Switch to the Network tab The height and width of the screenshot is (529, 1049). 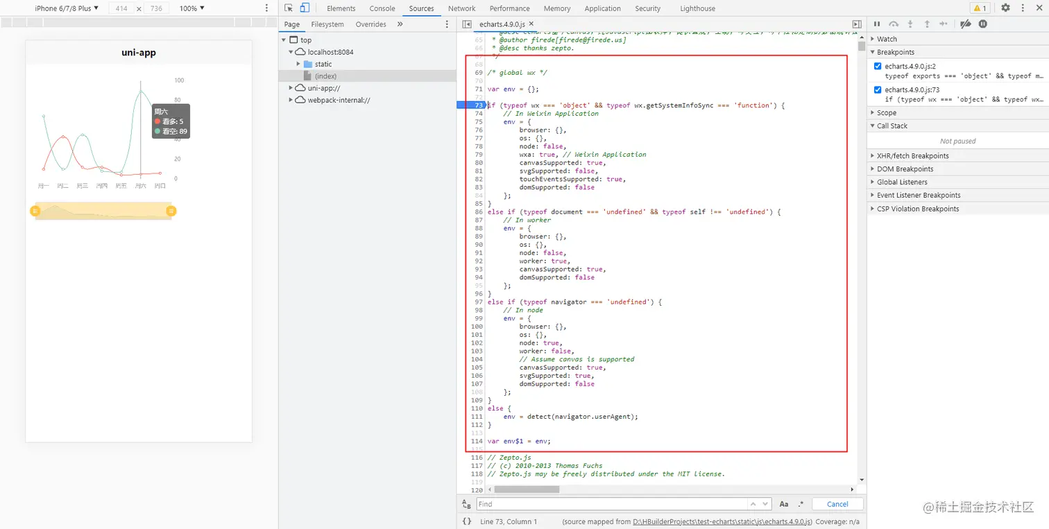click(x=461, y=8)
